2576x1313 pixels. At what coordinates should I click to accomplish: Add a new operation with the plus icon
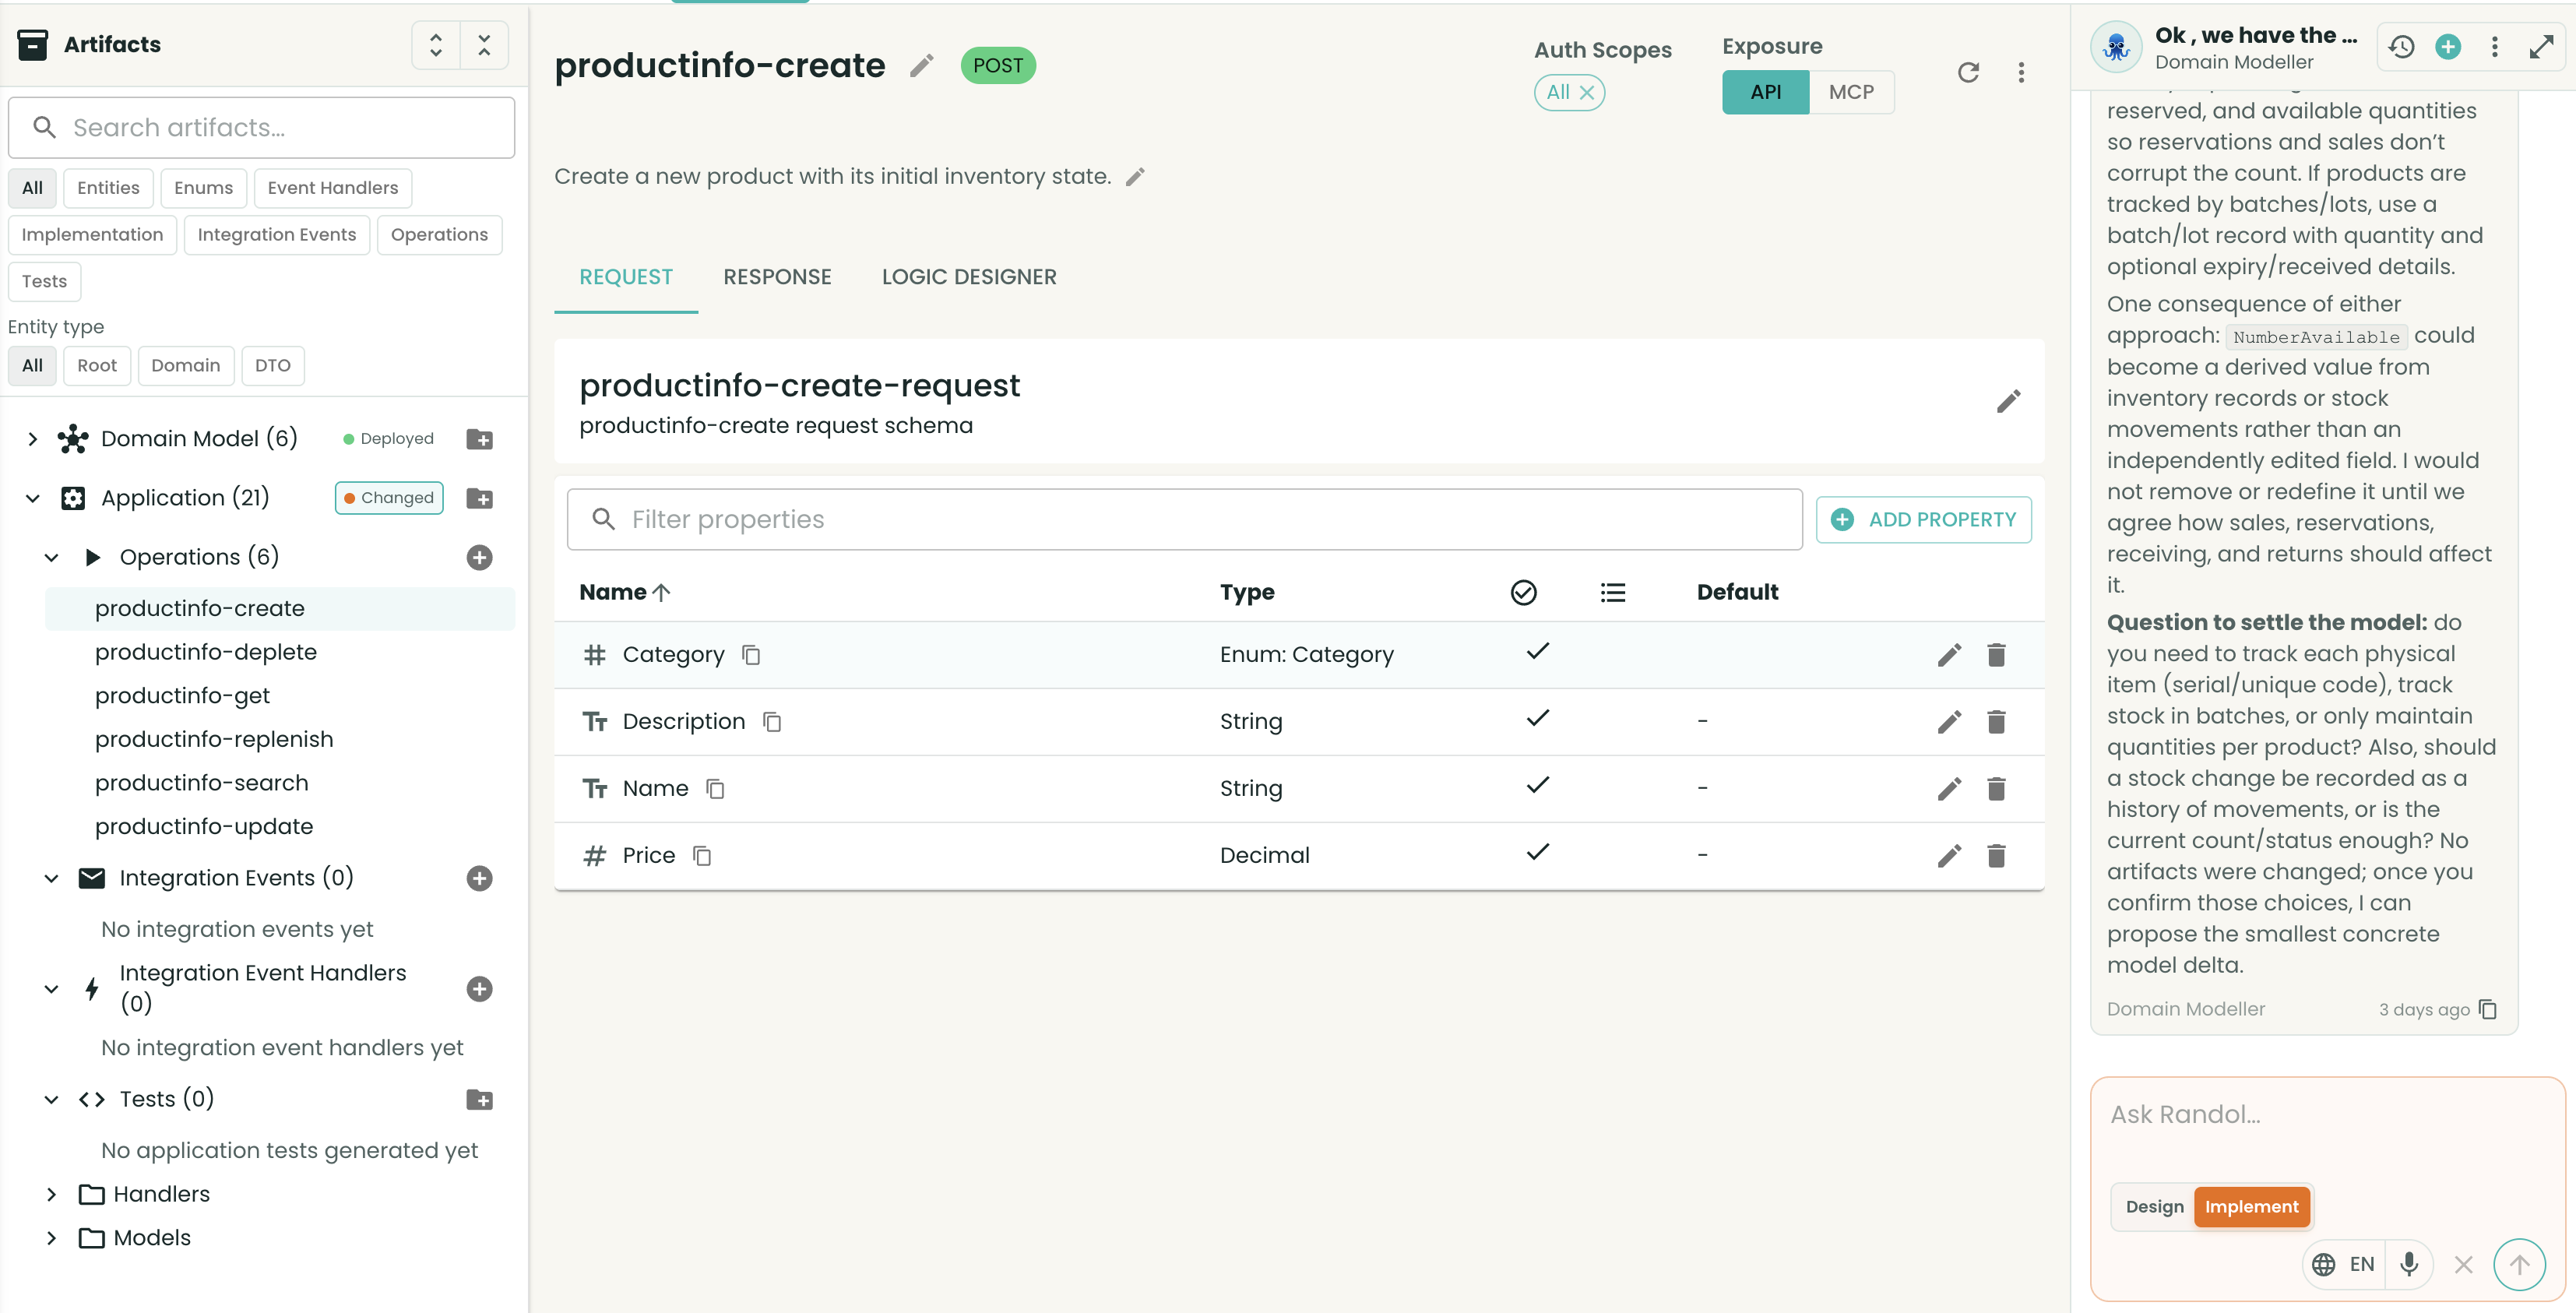point(479,557)
